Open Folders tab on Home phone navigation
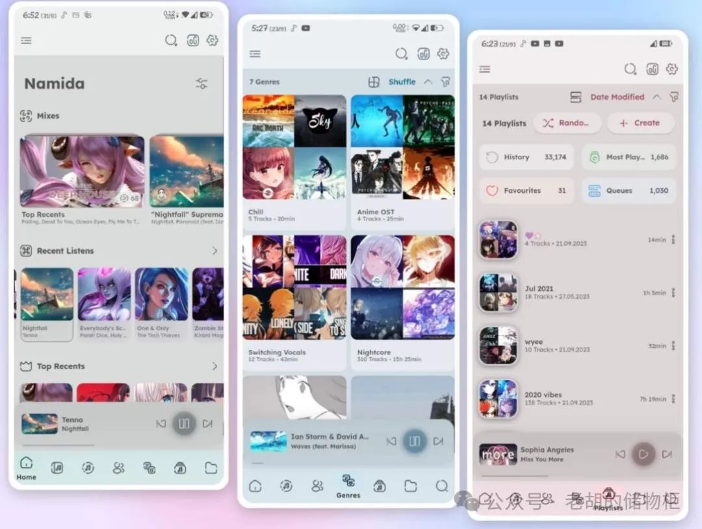 coord(211,468)
